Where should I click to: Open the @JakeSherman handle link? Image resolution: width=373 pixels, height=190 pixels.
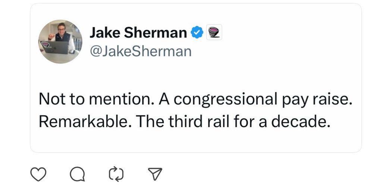(x=141, y=51)
